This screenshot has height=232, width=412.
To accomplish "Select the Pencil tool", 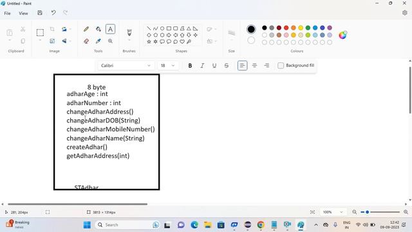I will [86, 29].
